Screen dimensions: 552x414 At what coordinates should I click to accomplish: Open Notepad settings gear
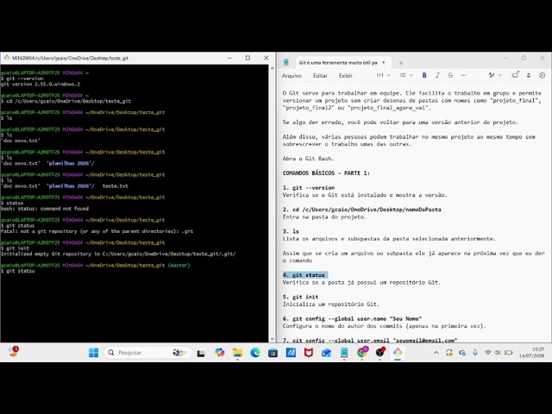point(543,75)
